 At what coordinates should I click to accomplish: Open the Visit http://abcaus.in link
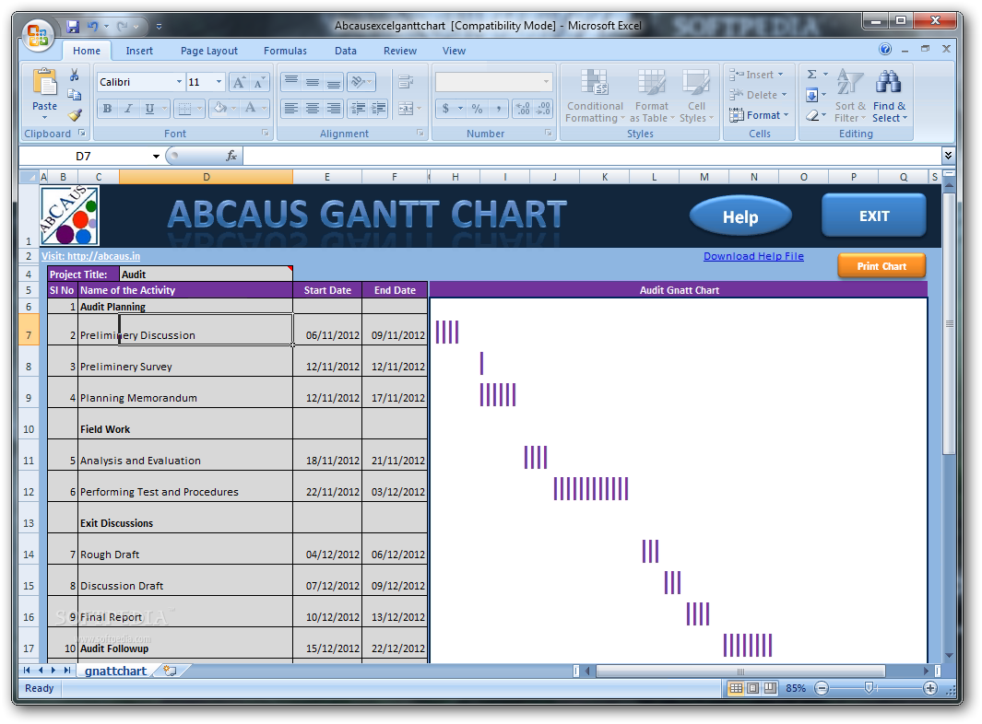click(90, 256)
